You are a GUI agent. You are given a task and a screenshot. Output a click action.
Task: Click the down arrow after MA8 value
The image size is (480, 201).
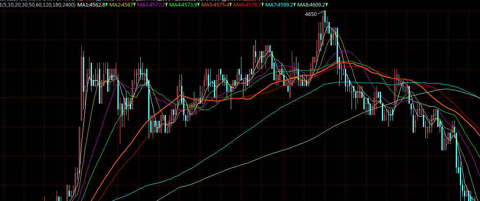click(x=327, y=5)
